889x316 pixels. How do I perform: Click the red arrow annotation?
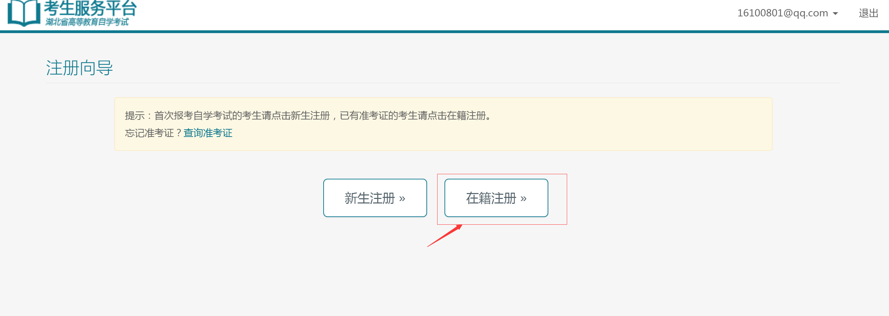coord(445,236)
